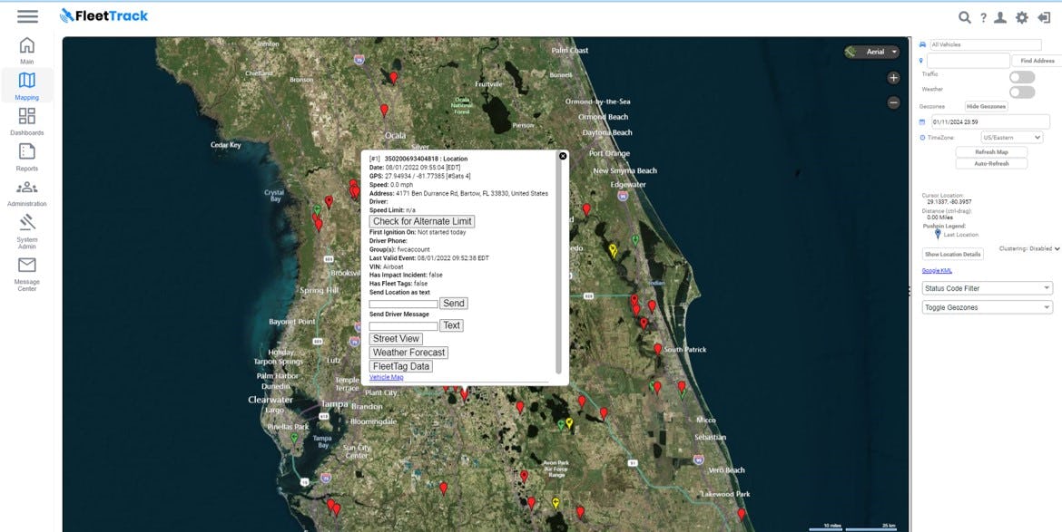
Task: Open the hamburger menu
Action: click(27, 15)
